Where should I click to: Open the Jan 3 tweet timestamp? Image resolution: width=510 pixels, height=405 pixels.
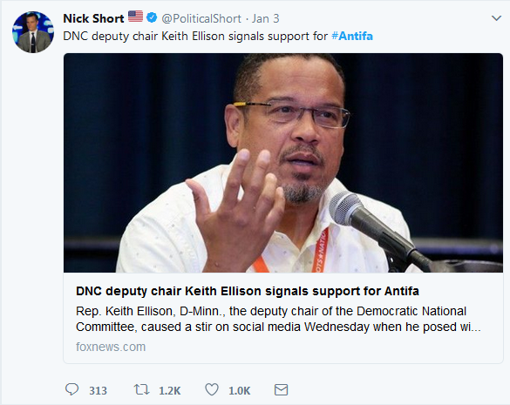266,18
